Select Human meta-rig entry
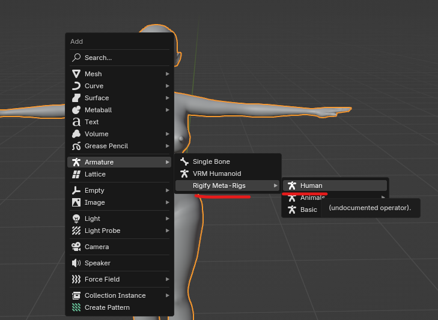This screenshot has height=320, width=438. [x=335, y=186]
